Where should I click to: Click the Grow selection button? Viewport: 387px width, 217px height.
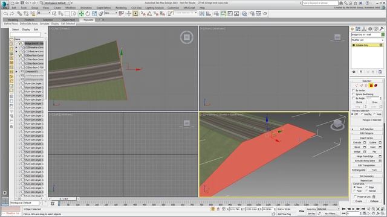(375, 102)
